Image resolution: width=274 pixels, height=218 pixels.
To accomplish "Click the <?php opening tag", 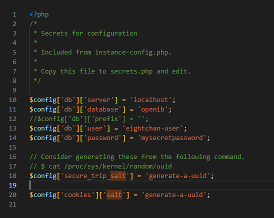I will [39, 14].
